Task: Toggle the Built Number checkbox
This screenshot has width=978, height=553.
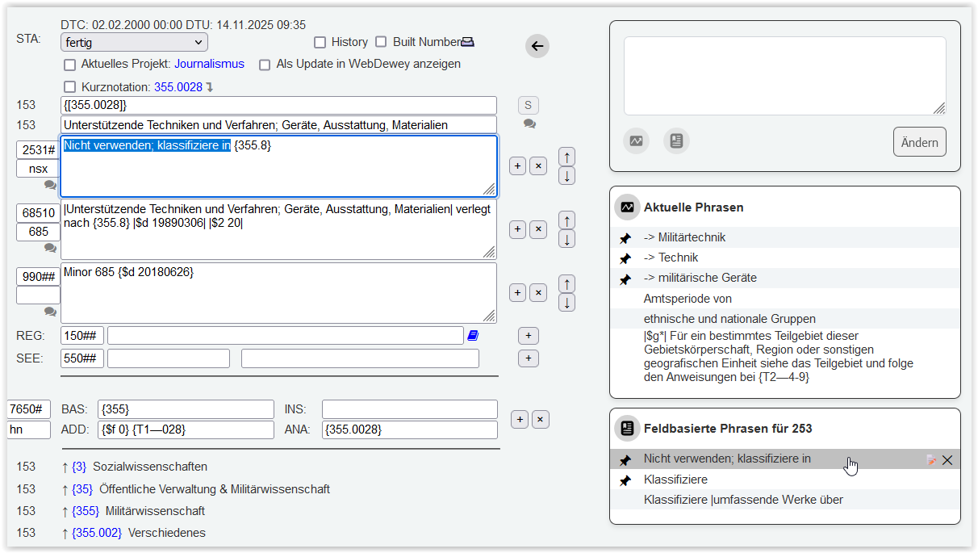Action: pyautogui.click(x=382, y=42)
